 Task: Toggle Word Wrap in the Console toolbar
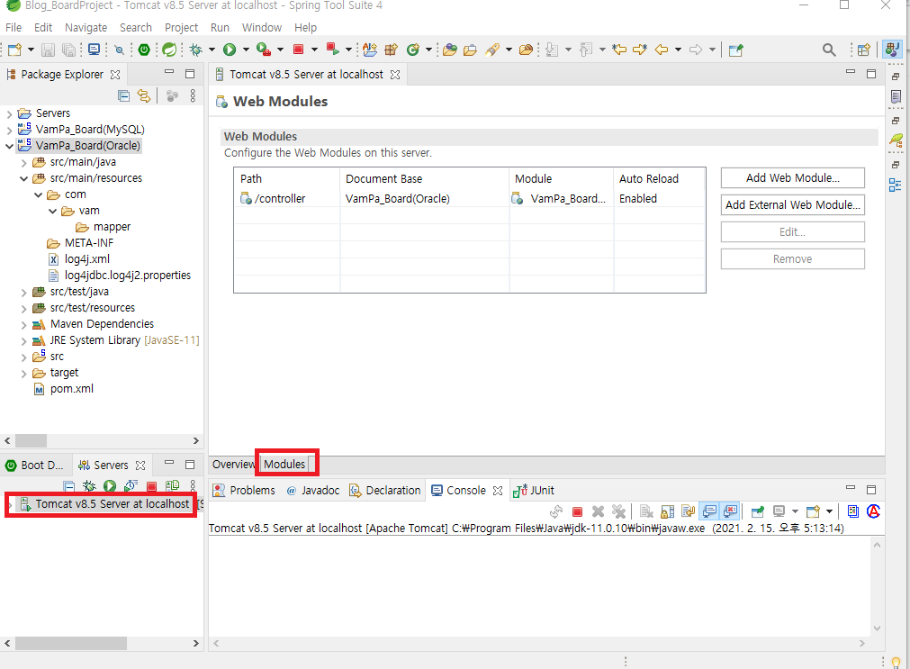click(689, 511)
